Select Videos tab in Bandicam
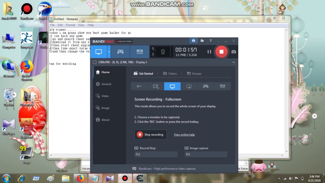325x183 pixels. click(170, 73)
